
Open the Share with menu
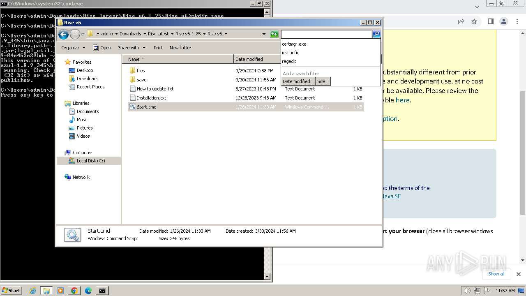click(x=131, y=48)
